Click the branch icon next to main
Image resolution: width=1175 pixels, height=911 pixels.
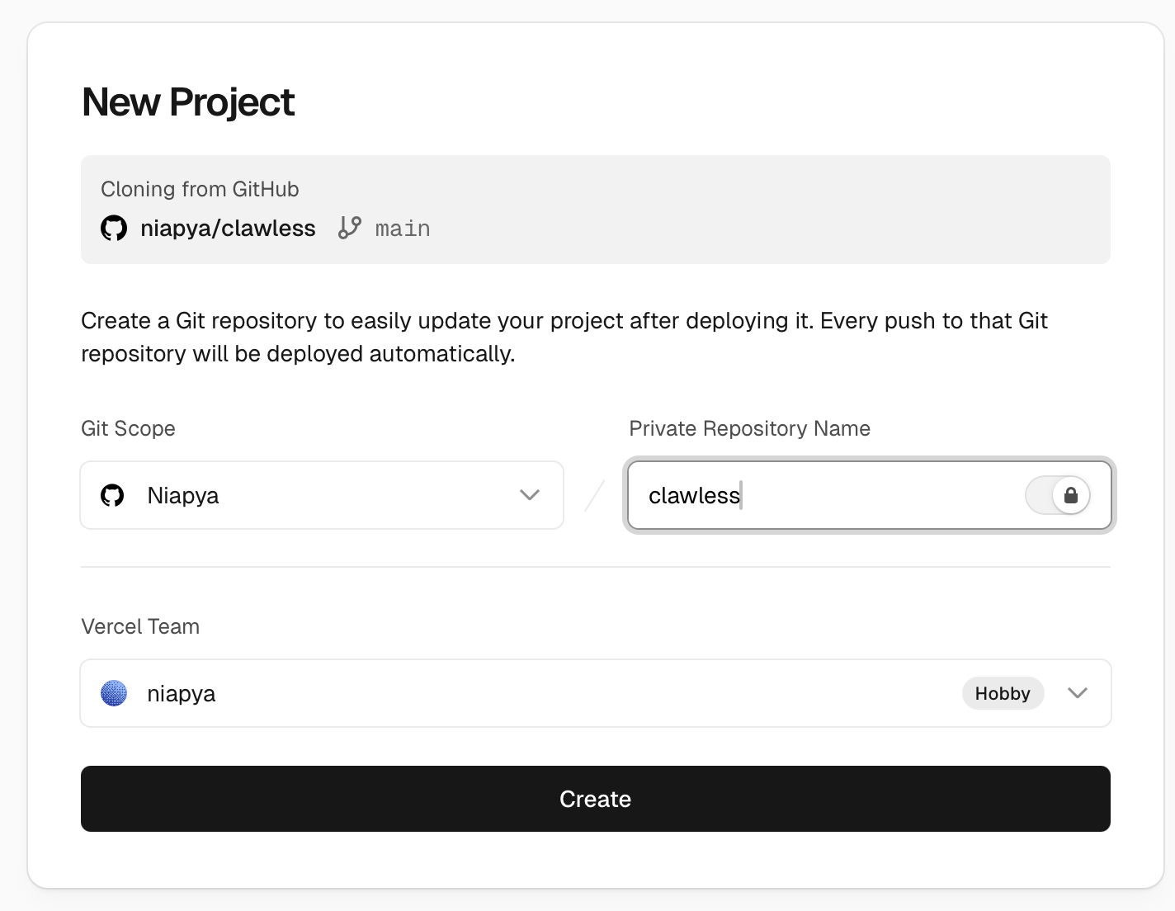(350, 228)
